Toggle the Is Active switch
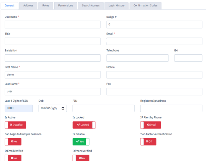The width and height of the screenshot is (206, 161). (x=15, y=125)
